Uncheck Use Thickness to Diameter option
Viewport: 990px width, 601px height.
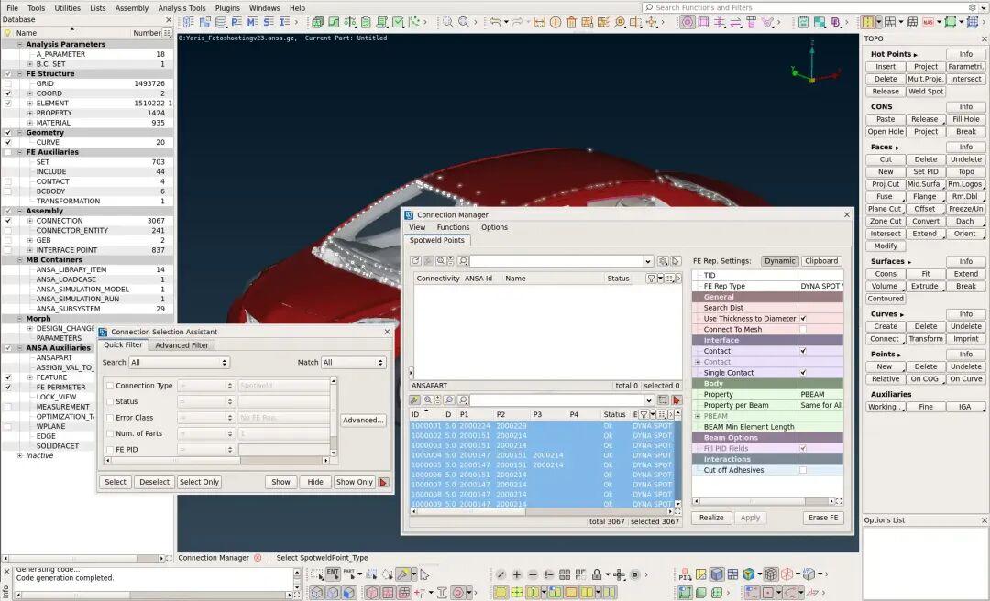[x=803, y=319]
